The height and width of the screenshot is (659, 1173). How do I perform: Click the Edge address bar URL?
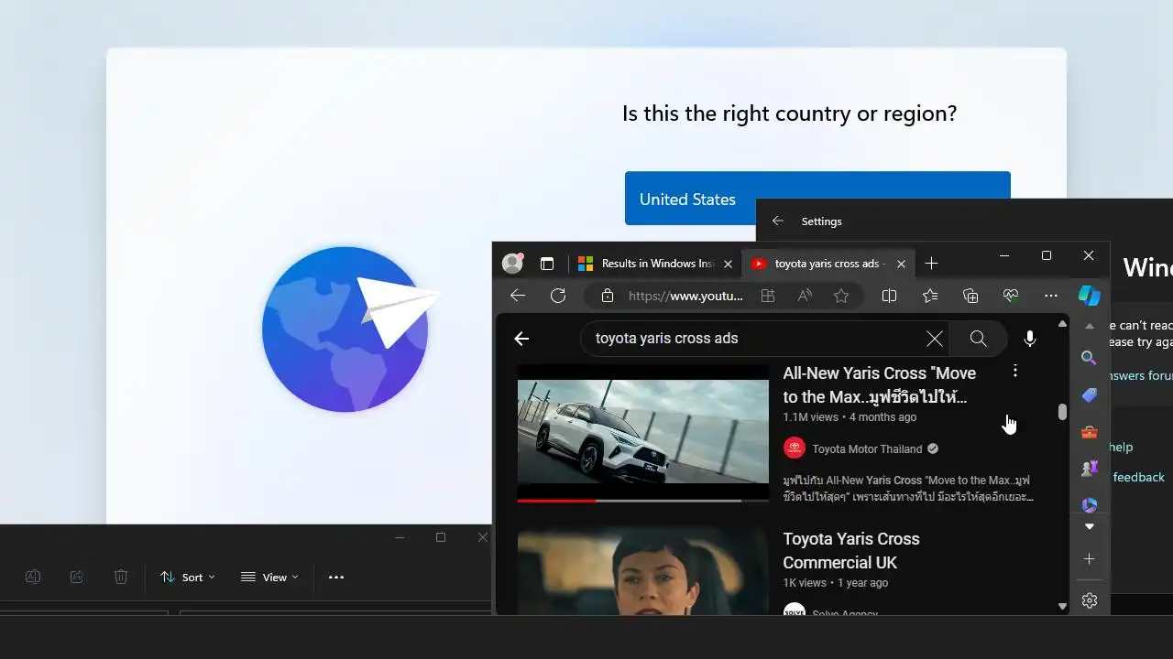click(685, 296)
